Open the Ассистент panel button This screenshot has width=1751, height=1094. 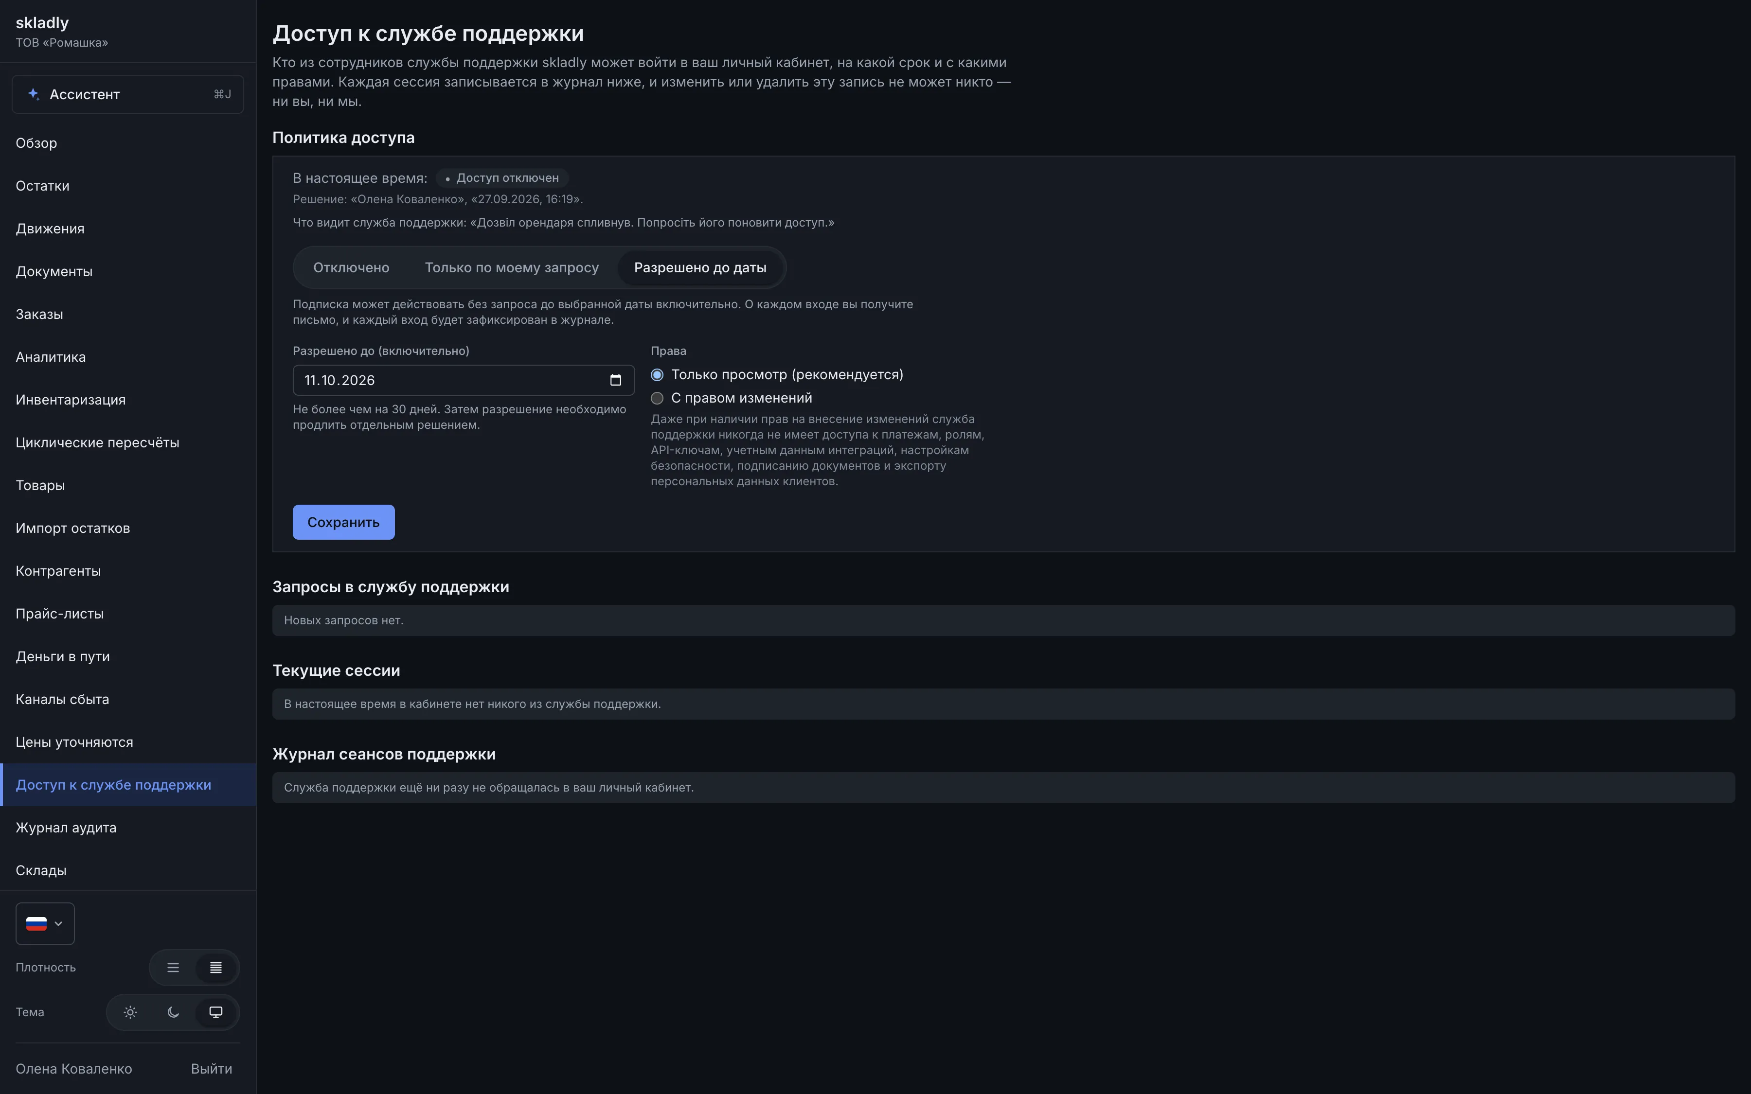[128, 94]
